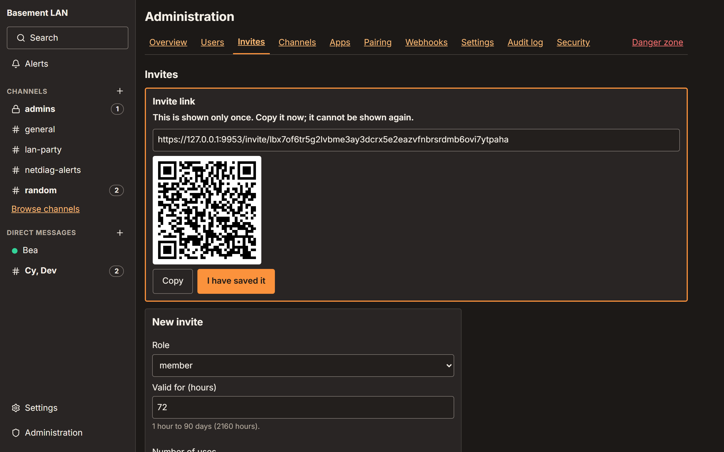Open the Security tab
This screenshot has width=724, height=452.
[573, 42]
